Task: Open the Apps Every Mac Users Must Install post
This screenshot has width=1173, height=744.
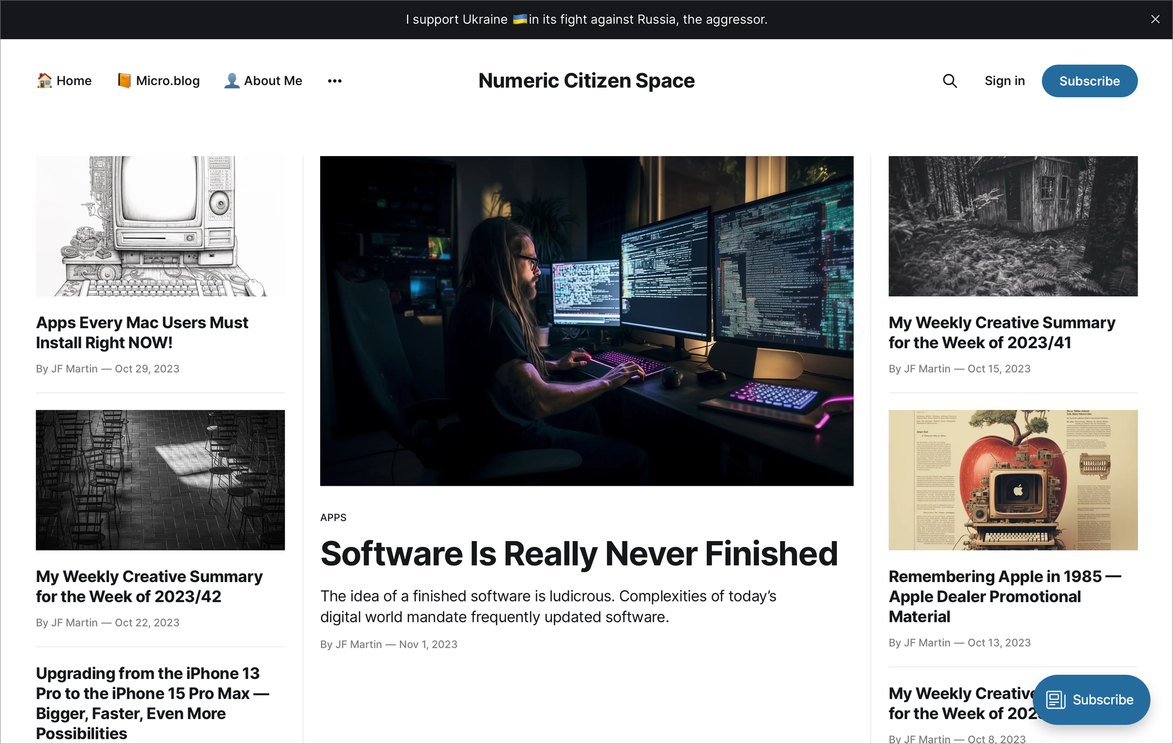Action: point(142,332)
